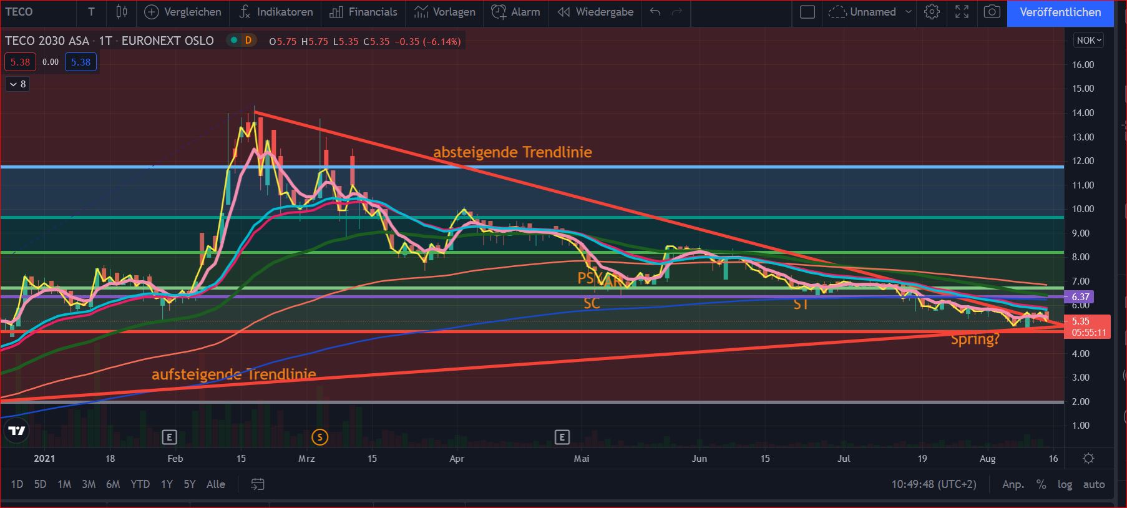
Task: Open the NOK currency dropdown
Action: pos(1089,41)
